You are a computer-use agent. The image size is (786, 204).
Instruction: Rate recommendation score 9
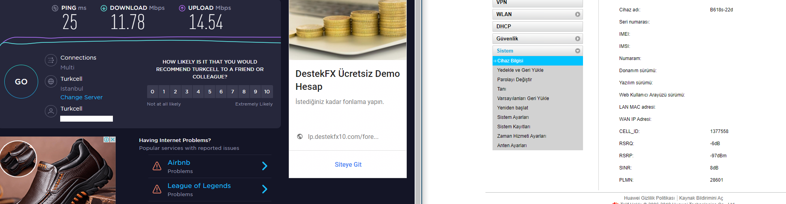tap(255, 92)
